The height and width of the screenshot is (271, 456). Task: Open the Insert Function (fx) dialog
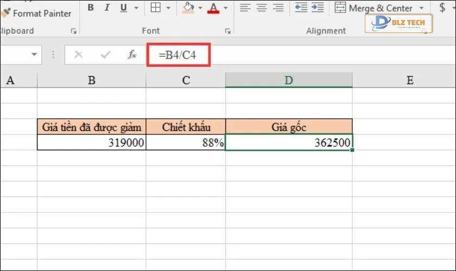tap(132, 54)
